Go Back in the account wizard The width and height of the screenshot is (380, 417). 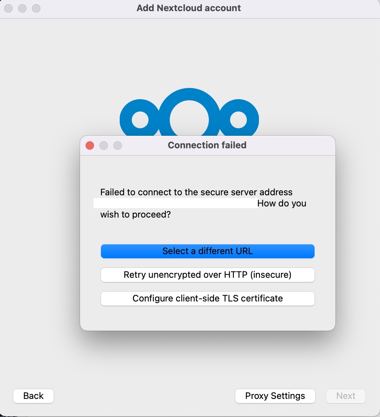tap(33, 396)
